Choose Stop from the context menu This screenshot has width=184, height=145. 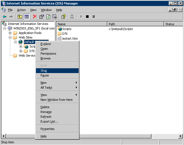(44, 71)
